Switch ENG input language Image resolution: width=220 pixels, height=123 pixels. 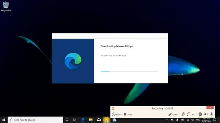pyautogui.click(x=198, y=120)
